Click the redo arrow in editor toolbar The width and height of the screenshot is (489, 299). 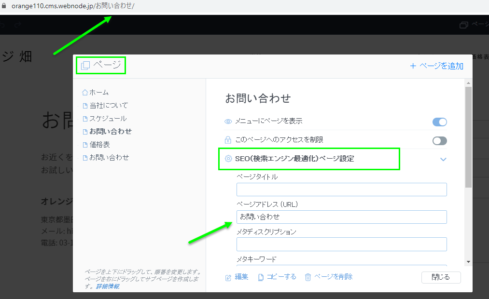(x=18, y=24)
